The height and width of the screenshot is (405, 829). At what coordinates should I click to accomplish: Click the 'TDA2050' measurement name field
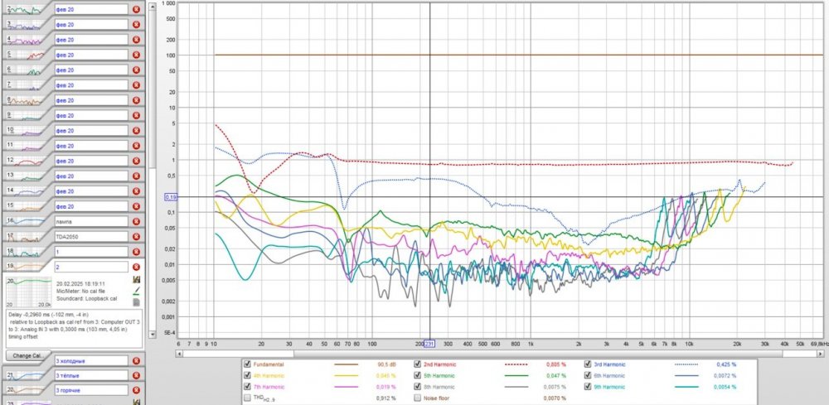coord(91,236)
